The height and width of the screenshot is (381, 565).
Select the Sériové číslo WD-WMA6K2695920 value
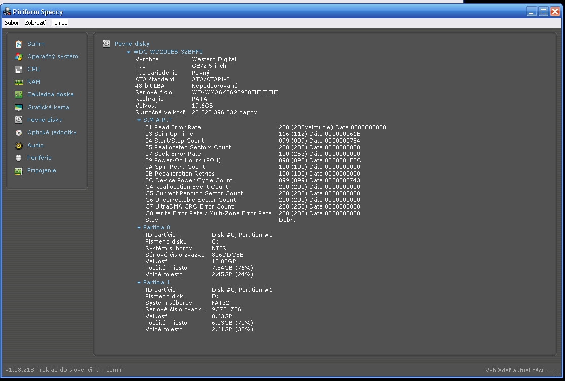pyautogui.click(x=235, y=92)
